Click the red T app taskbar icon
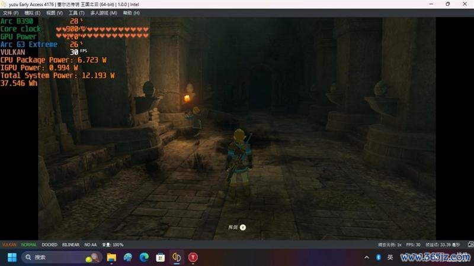Viewport: 474px width, 266px height. point(193,257)
